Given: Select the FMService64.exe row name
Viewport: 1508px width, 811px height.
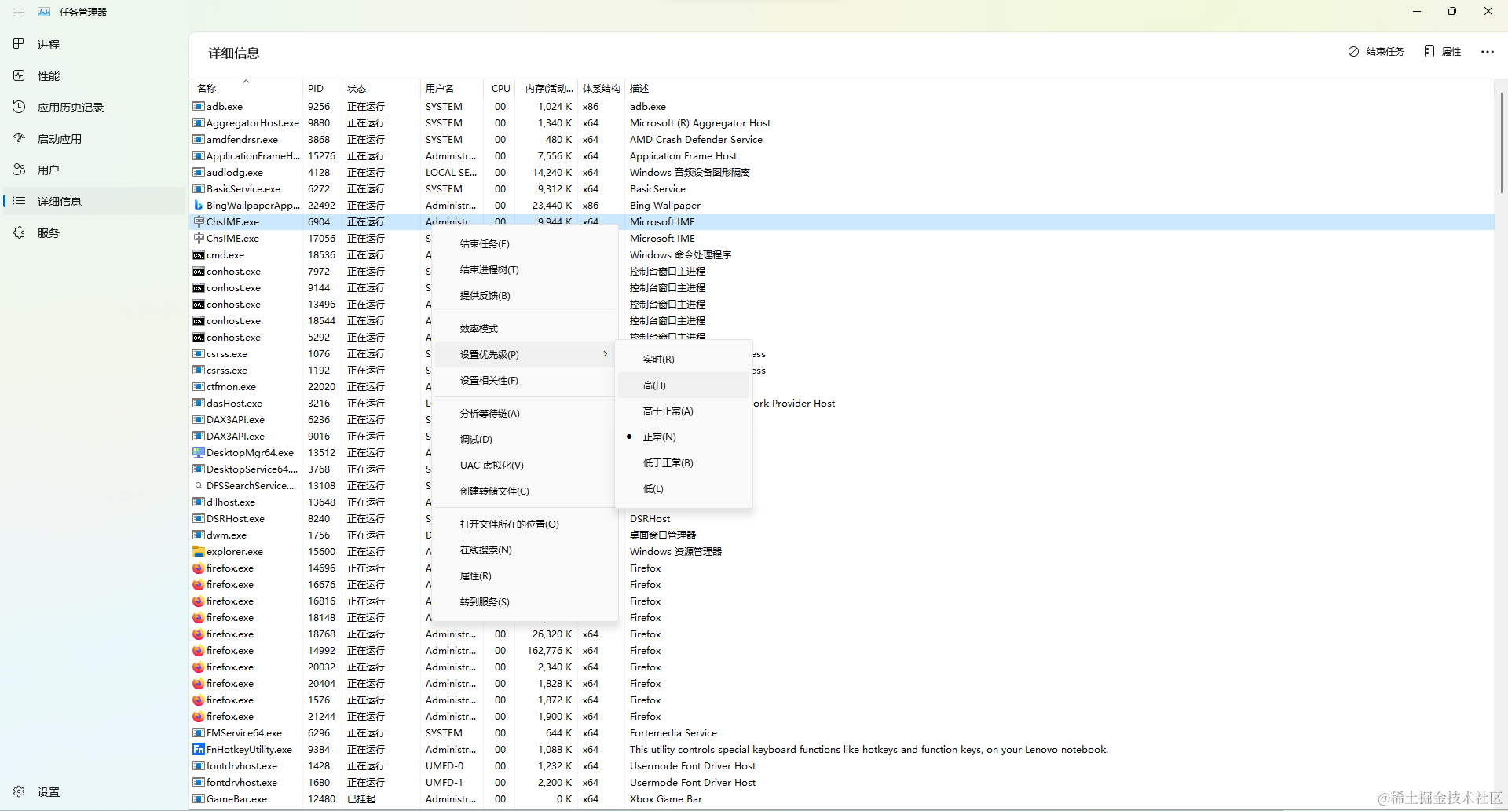Looking at the screenshot, I should (244, 733).
